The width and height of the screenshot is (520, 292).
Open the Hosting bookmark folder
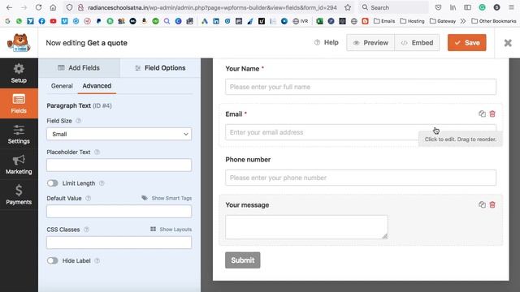412,21
